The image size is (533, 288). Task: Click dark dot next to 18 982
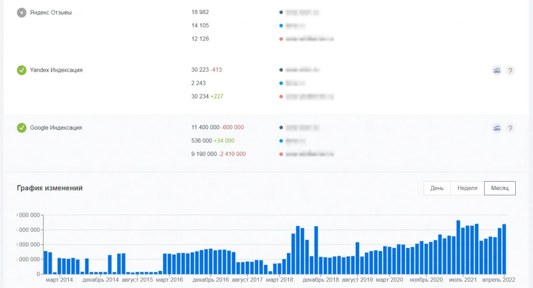(x=281, y=12)
